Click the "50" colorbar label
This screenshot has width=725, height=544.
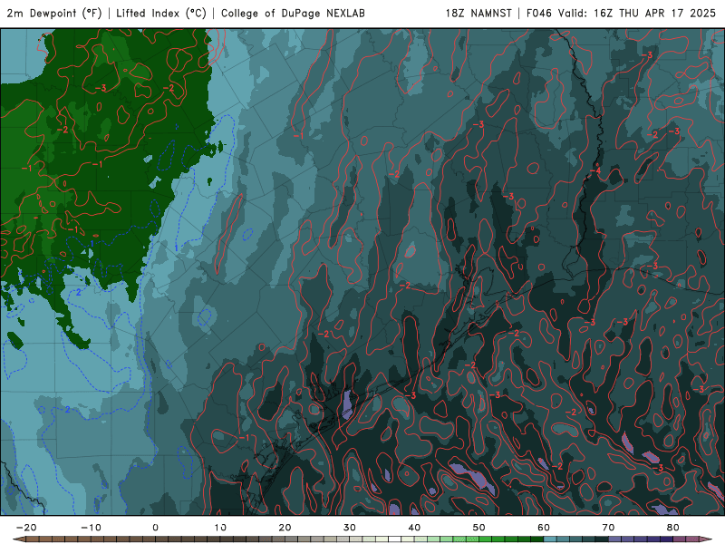(479, 528)
